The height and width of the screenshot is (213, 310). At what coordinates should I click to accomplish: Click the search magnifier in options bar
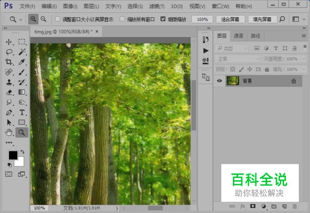click(282, 19)
